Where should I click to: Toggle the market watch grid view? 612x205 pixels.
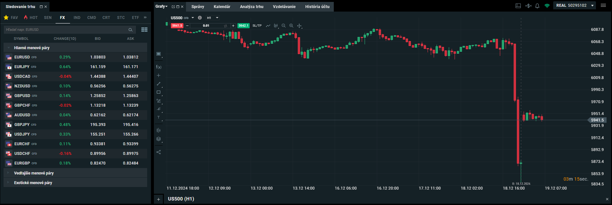tap(144, 30)
